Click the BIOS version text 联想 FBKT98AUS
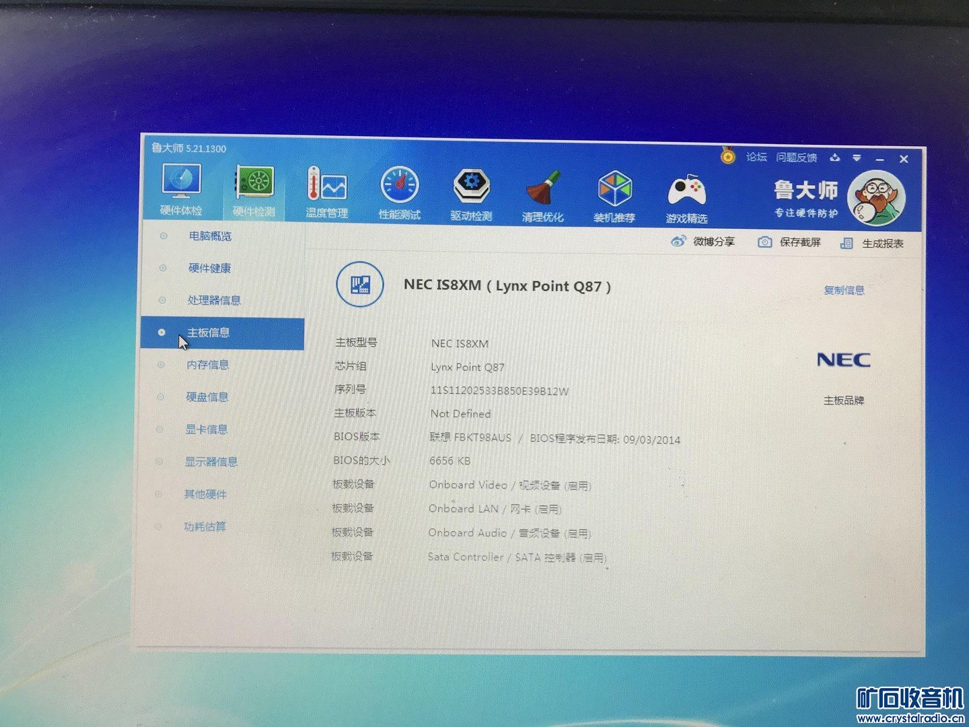Screen dimensions: 969x727 470,437
